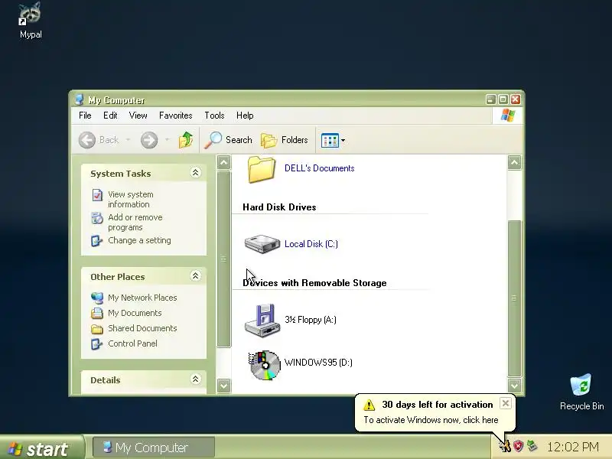612x459 pixels.
Task: Click the Search magnifier toolbar button
Action: coord(228,140)
